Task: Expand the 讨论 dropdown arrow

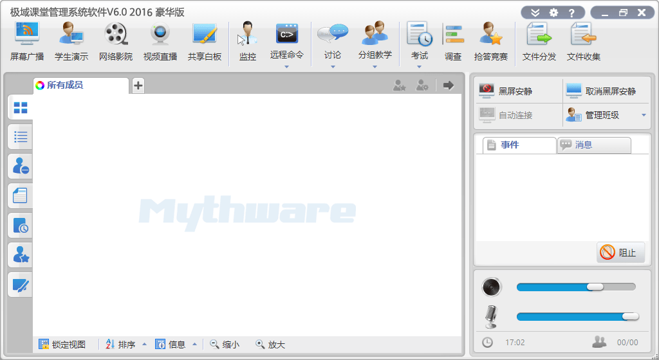Action: point(333,67)
